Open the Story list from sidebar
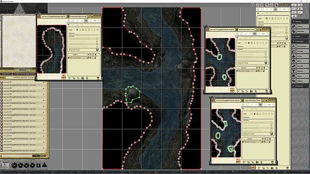310x174 pixels. point(300,76)
